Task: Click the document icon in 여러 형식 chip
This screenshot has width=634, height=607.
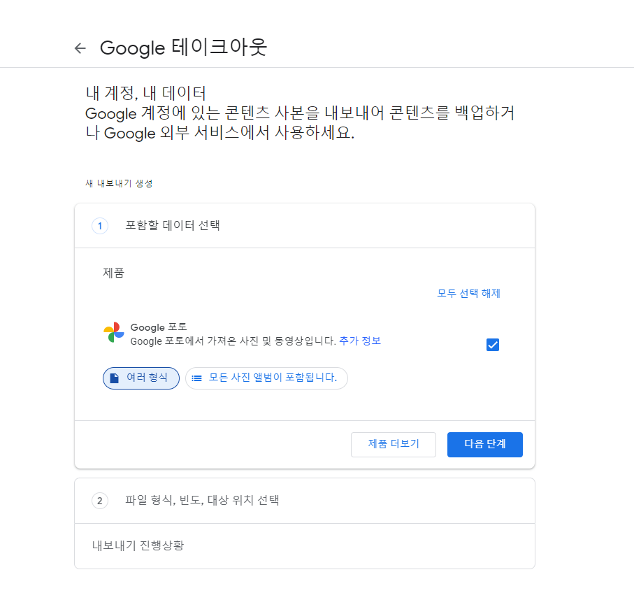Action: pos(115,378)
